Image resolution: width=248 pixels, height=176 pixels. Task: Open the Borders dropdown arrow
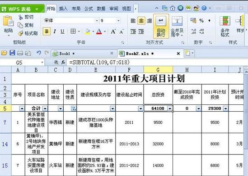(x=79, y=32)
